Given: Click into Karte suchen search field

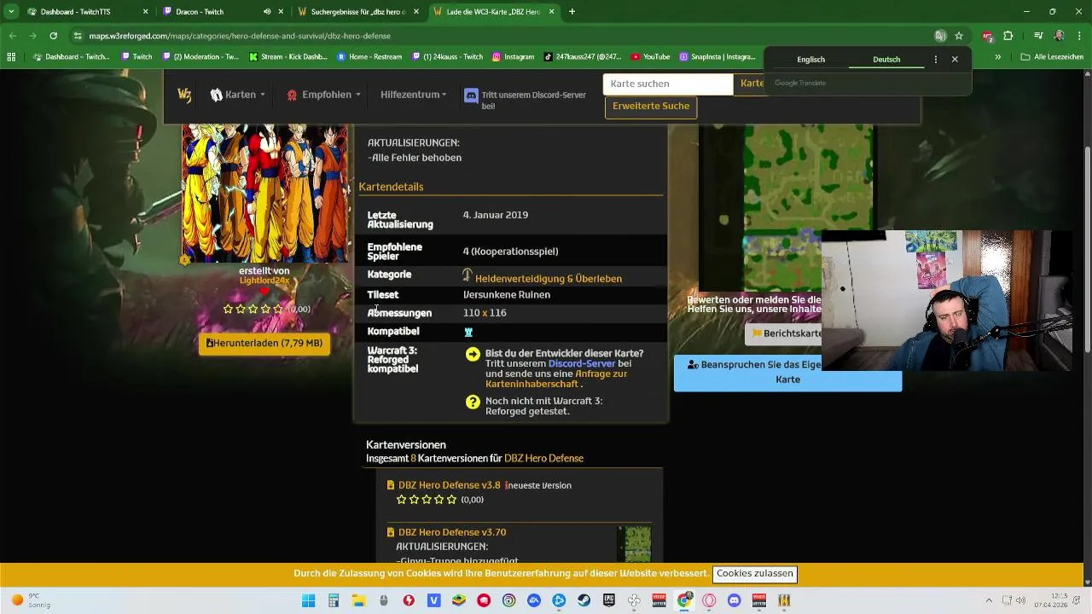Looking at the screenshot, I should pos(668,84).
